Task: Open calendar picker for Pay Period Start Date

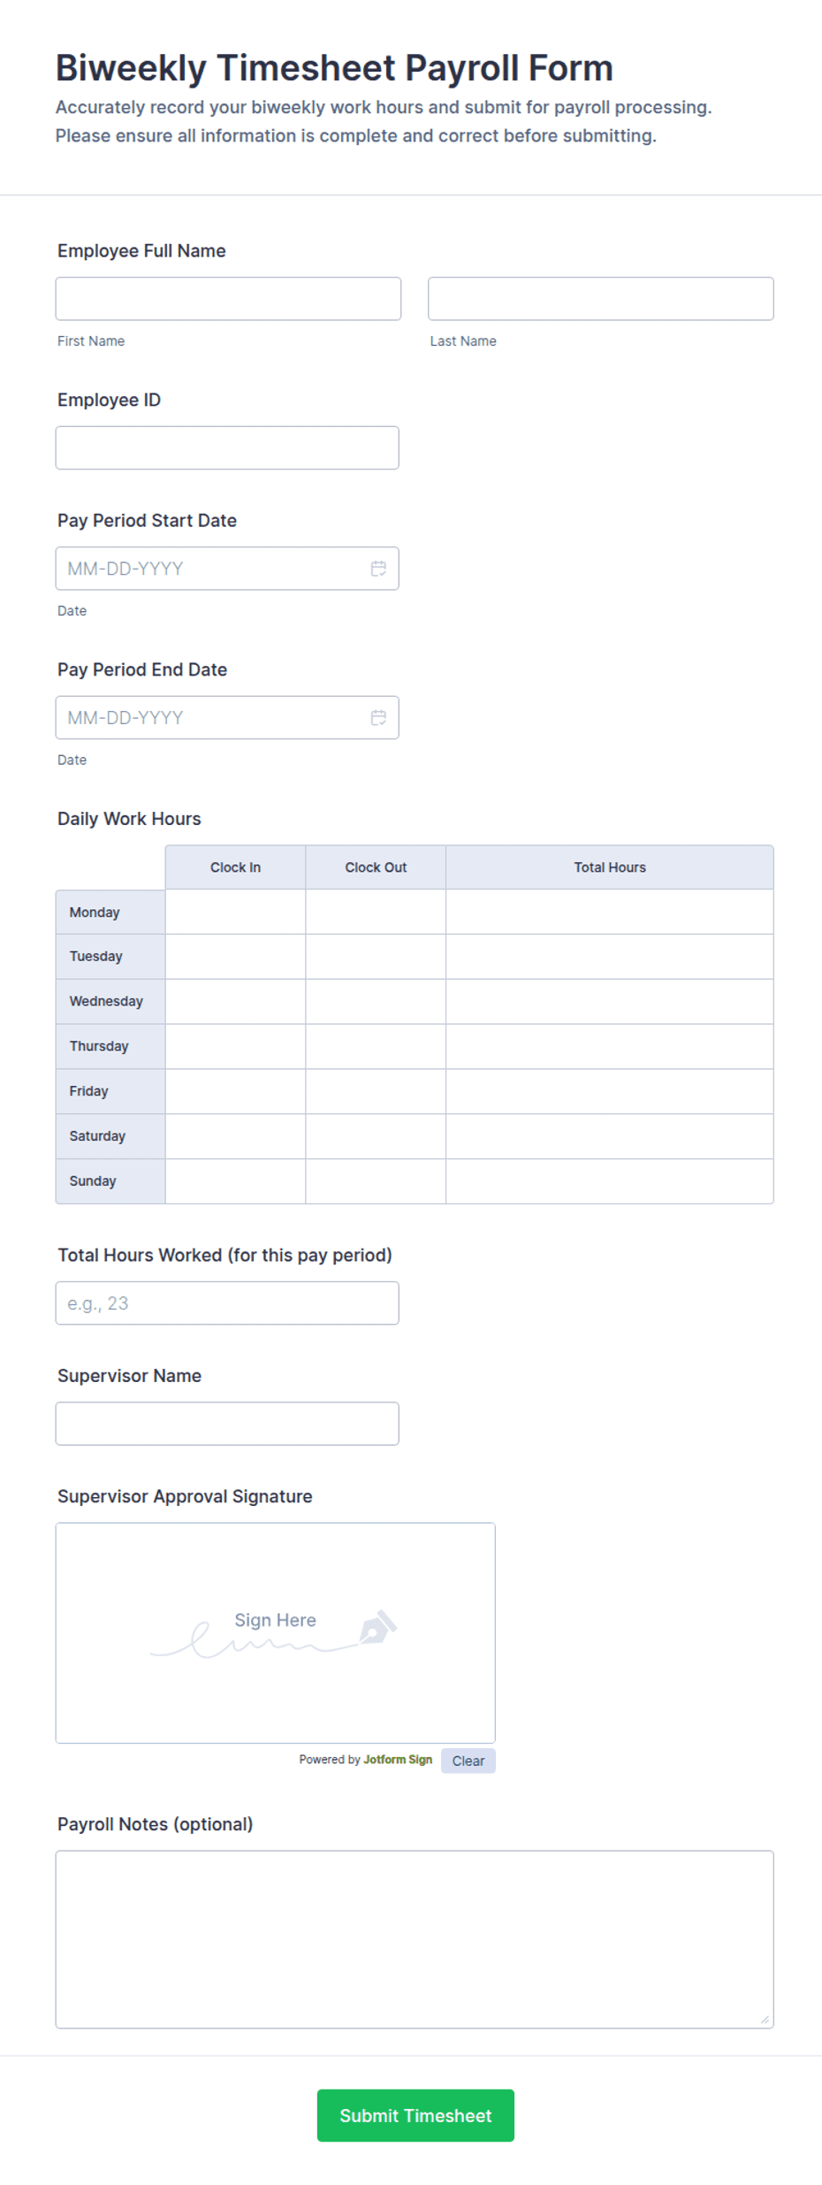Action: click(x=378, y=569)
